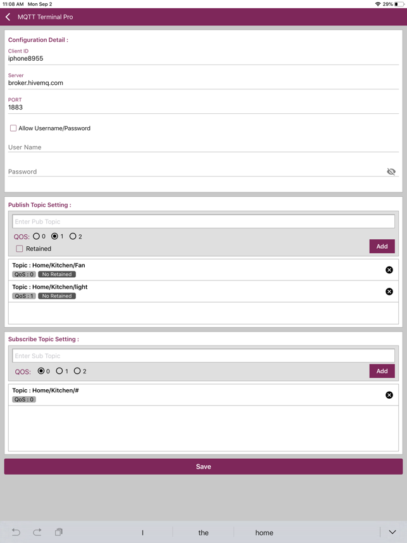Add the publish topic
The height and width of the screenshot is (543, 407).
click(x=382, y=246)
